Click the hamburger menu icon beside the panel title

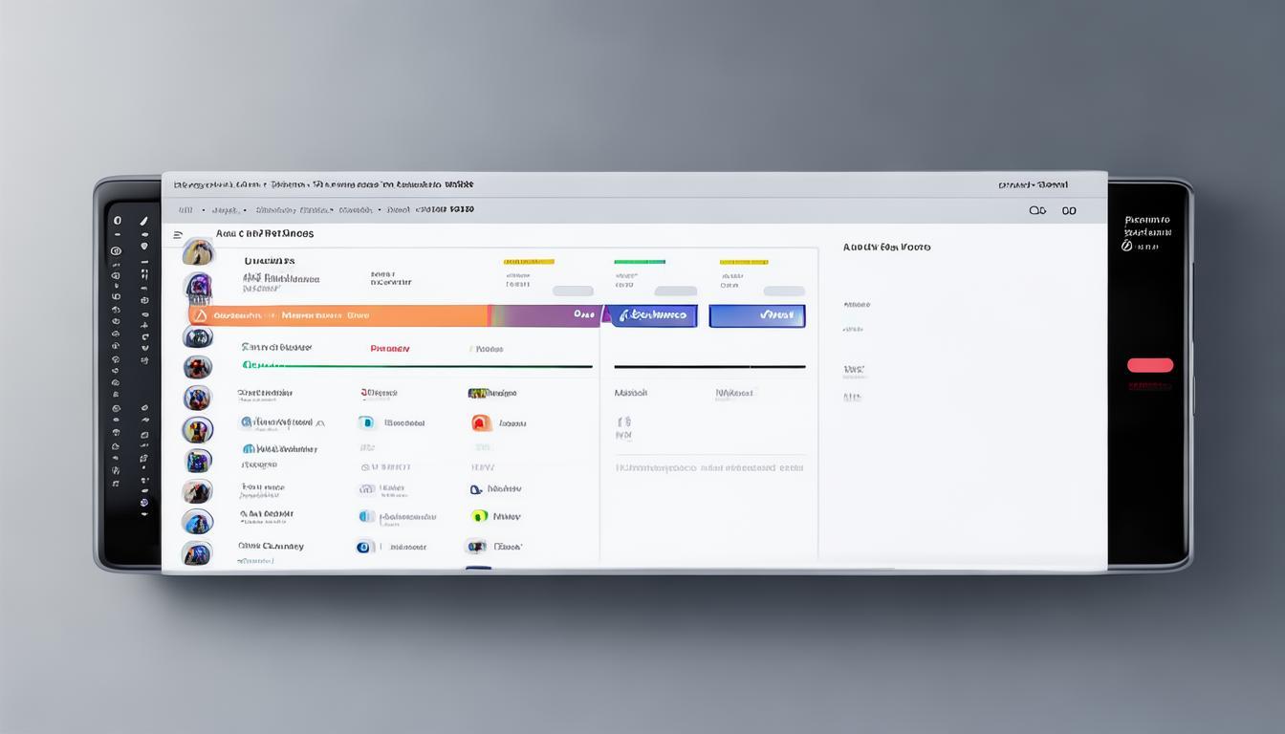(x=178, y=234)
